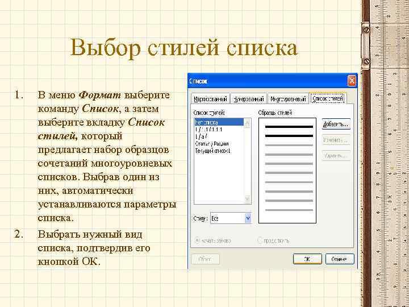Click the styles list scrollbar down arrow
The width and height of the screenshot is (409, 307).
[x=247, y=200]
